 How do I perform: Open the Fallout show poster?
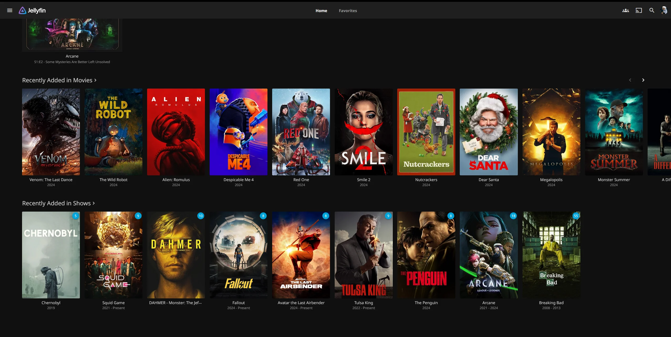239,255
